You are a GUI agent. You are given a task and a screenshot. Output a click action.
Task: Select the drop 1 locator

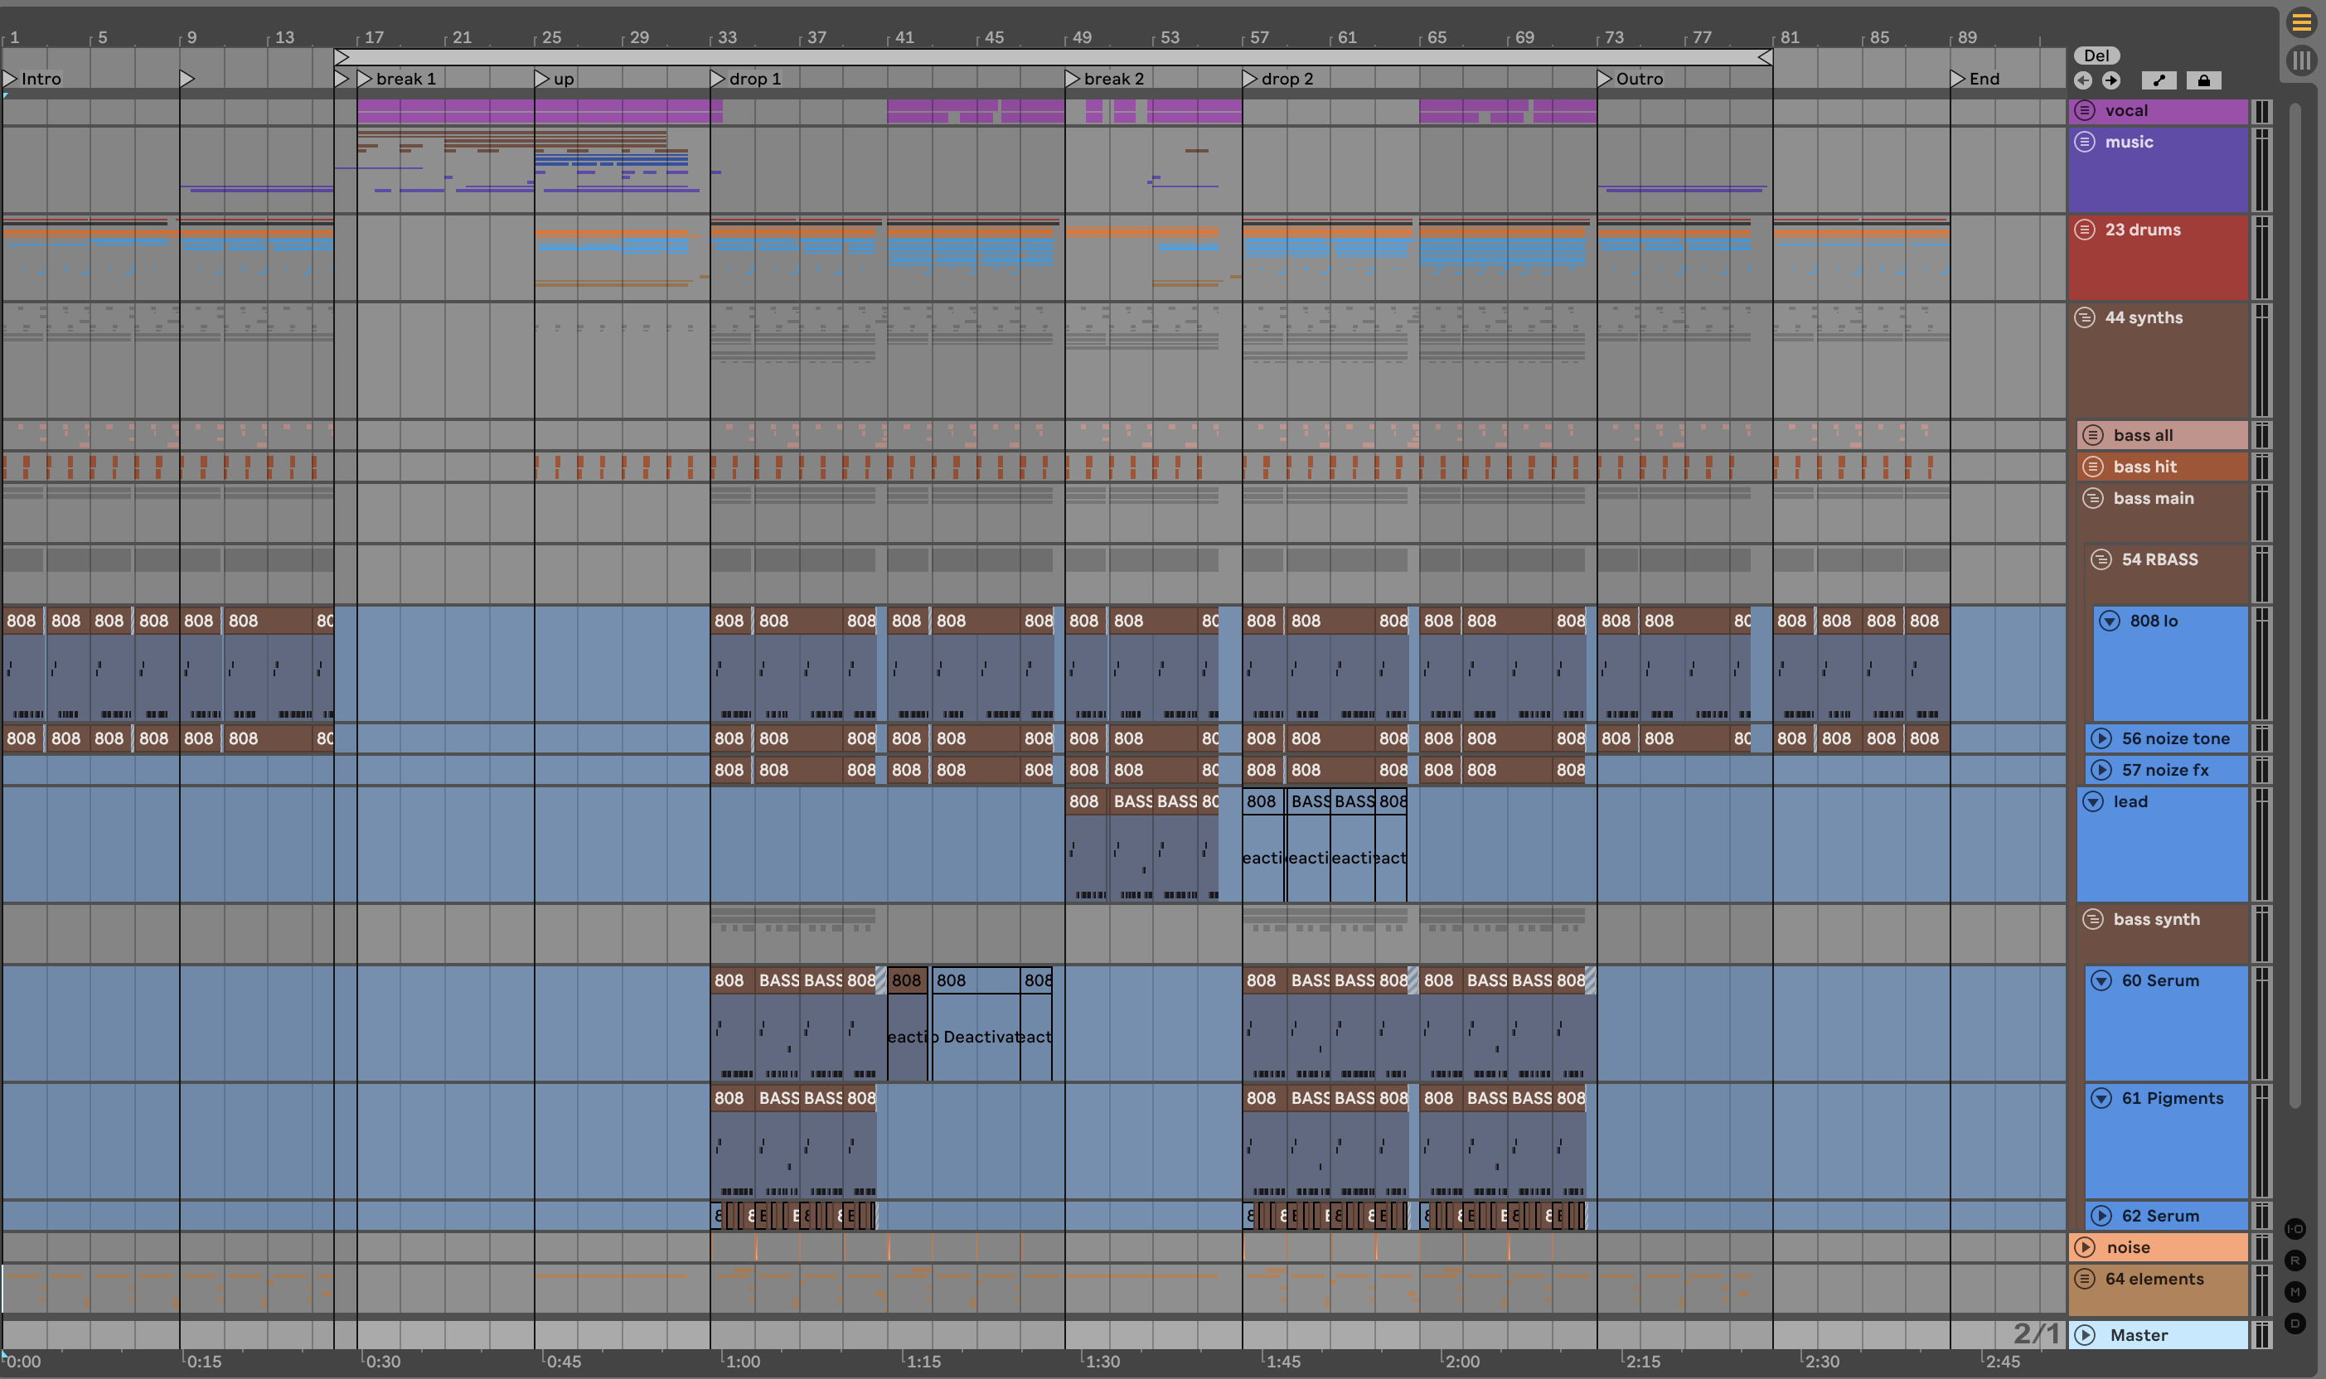click(x=717, y=79)
